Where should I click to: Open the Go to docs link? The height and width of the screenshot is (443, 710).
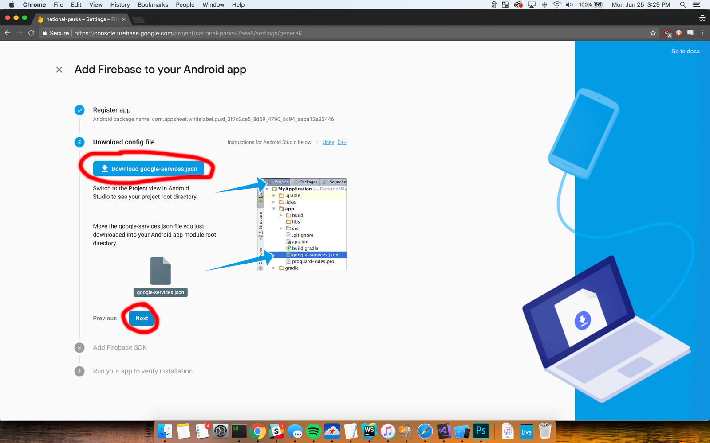click(685, 51)
